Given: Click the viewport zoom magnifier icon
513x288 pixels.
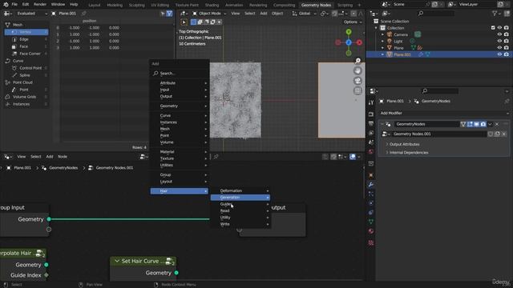Looking at the screenshot, I should [x=358, y=61].
